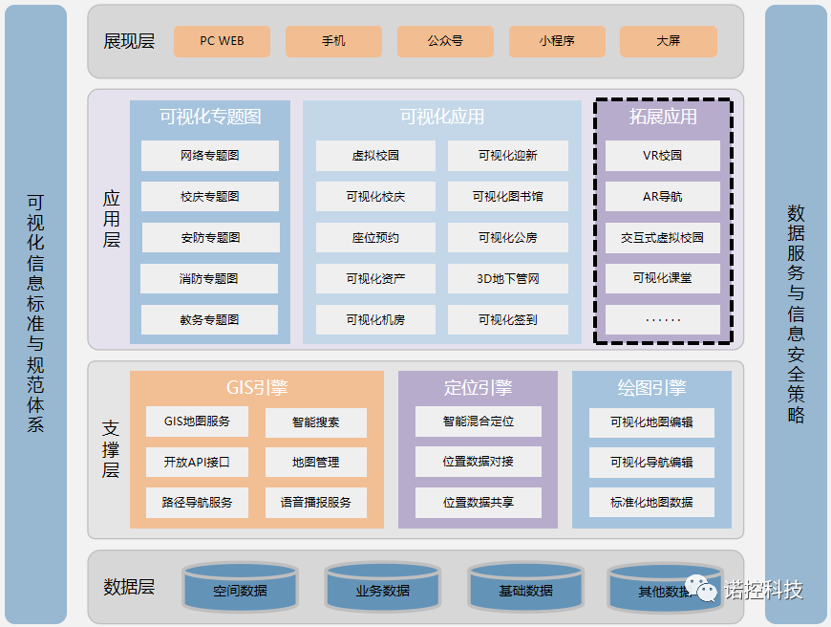Toggle the 可视化签到 application on

pos(508,319)
